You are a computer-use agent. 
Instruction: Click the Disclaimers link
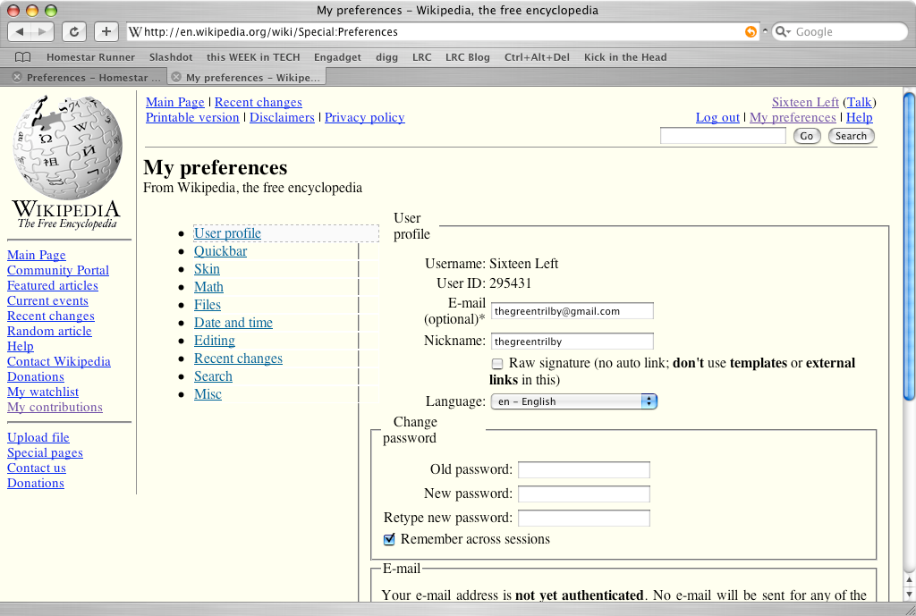point(282,117)
